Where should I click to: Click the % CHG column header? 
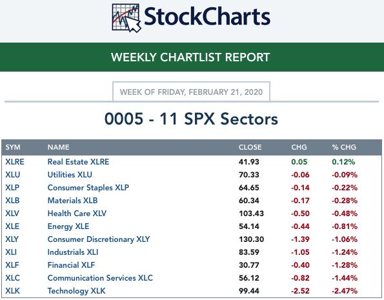[x=344, y=147]
